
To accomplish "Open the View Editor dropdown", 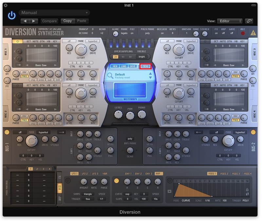I will pyautogui.click(x=230, y=21).
